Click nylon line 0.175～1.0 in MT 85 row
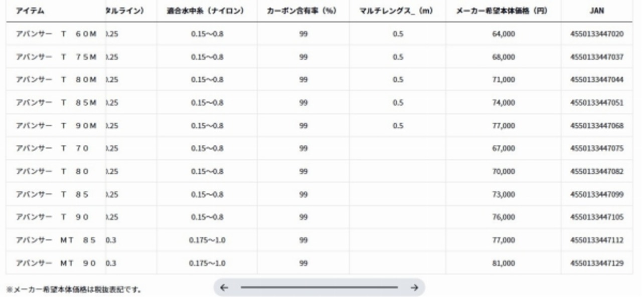Image resolution: width=642 pixels, height=297 pixels. (207, 240)
